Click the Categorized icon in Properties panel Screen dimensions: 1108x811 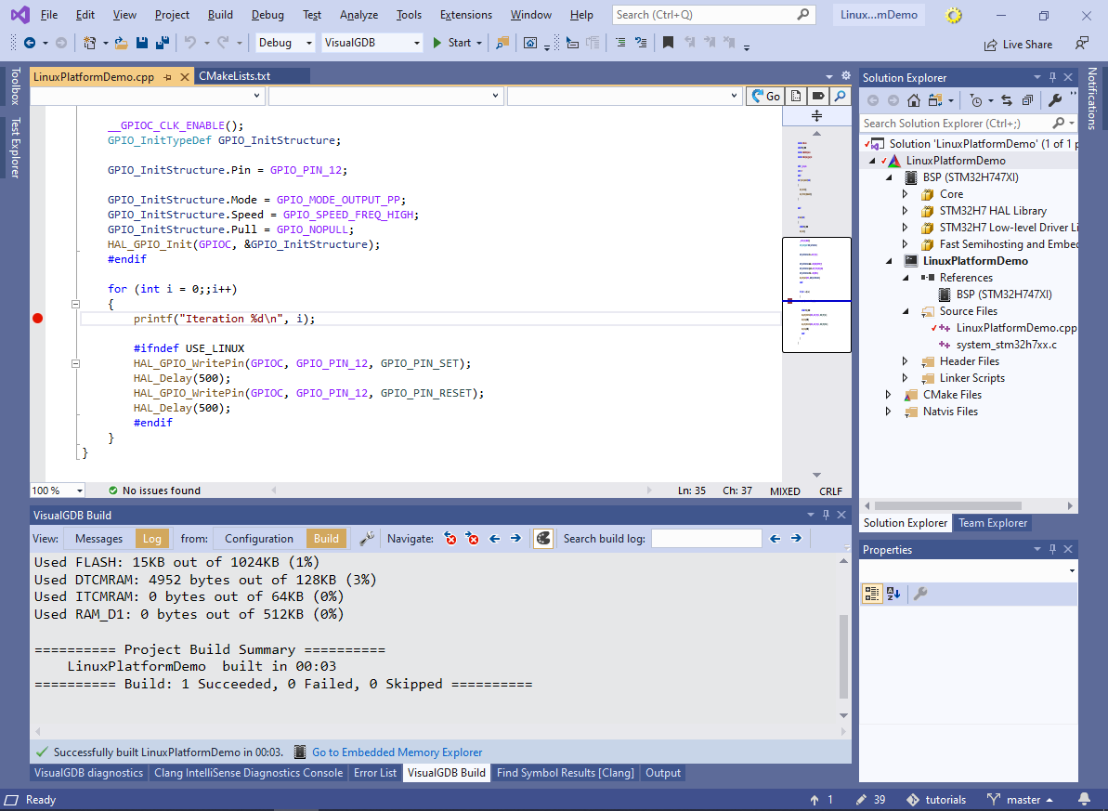(872, 594)
